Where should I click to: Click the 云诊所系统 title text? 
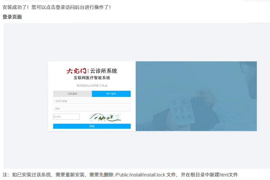click(x=104, y=71)
